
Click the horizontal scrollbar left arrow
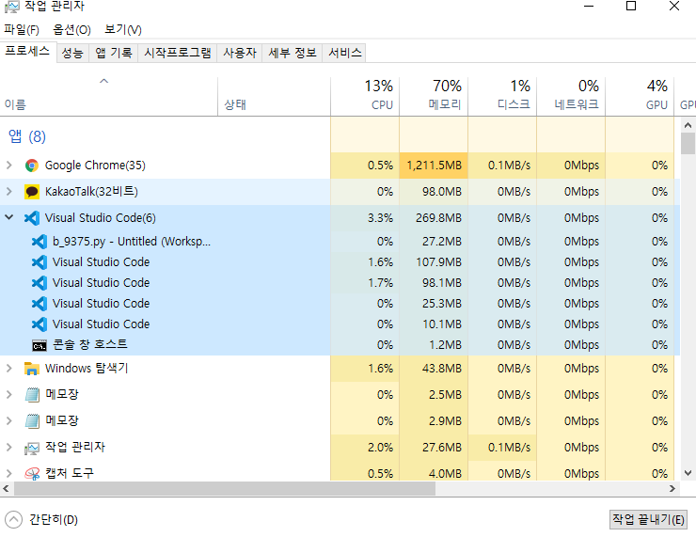pos(6,489)
